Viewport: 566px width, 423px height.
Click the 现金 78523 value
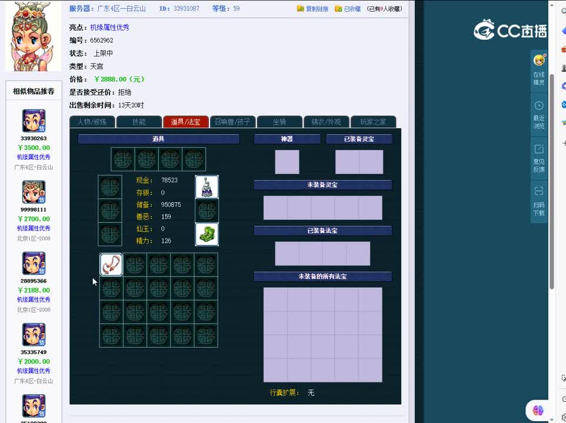tap(169, 180)
